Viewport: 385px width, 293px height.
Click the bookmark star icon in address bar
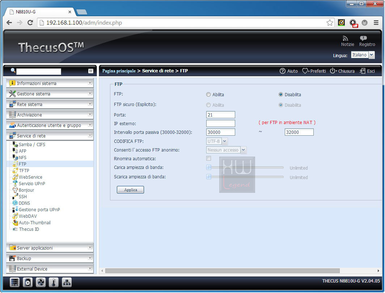[330, 23]
